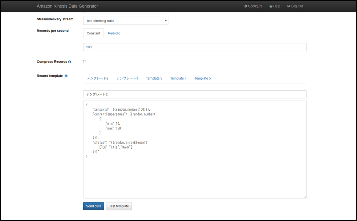Viewport: 357px width, 221px height.
Task: Switch to Template 4 tab
Action: pyautogui.click(x=178, y=78)
